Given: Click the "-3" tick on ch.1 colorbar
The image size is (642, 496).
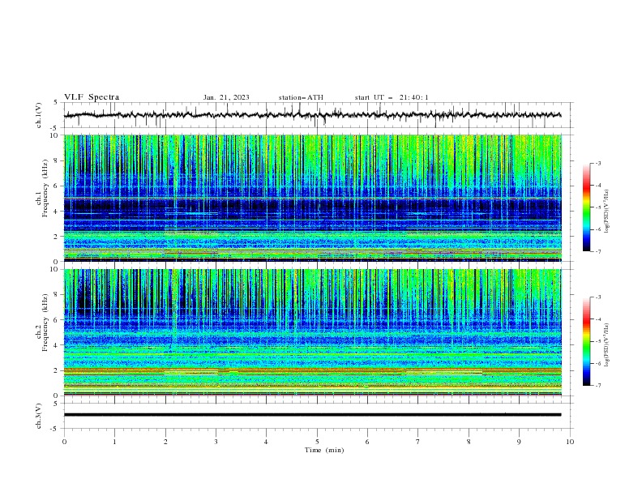Looking at the screenshot, I should tap(597, 163).
